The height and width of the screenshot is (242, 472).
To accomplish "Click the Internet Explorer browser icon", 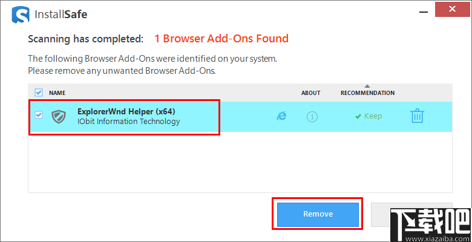I will pyautogui.click(x=281, y=116).
